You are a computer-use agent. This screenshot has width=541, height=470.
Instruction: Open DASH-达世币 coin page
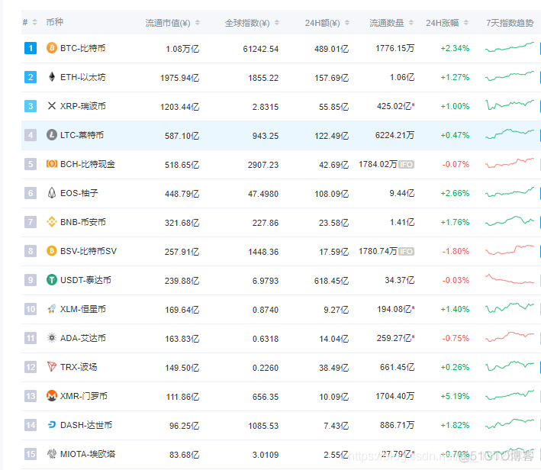[x=86, y=425]
